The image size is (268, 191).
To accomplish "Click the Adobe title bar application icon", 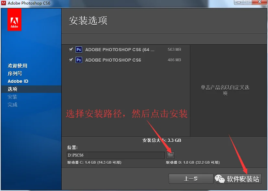I will tap(4, 3).
